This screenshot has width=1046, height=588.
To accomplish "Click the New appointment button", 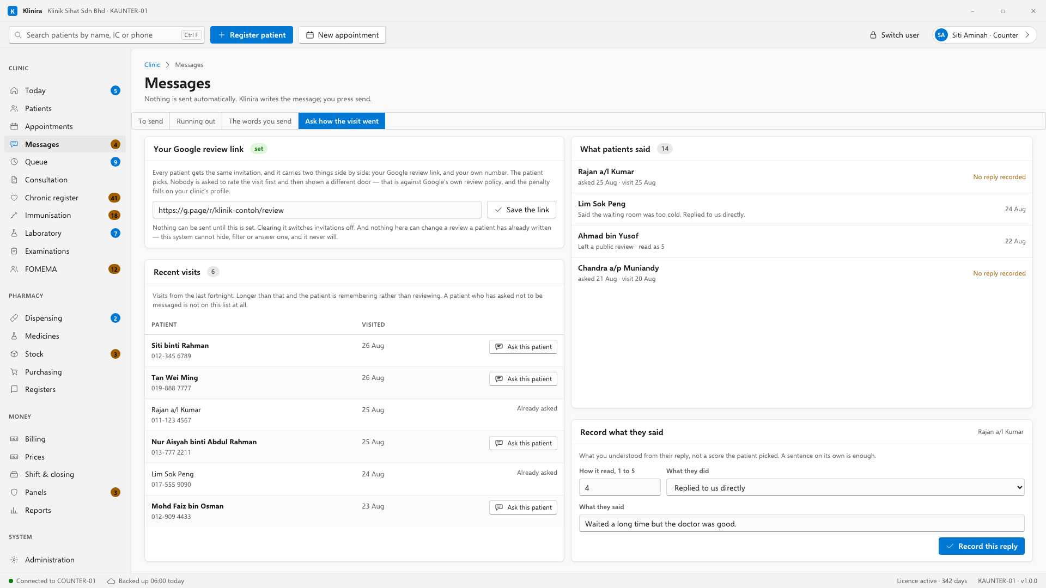I will [x=342, y=35].
